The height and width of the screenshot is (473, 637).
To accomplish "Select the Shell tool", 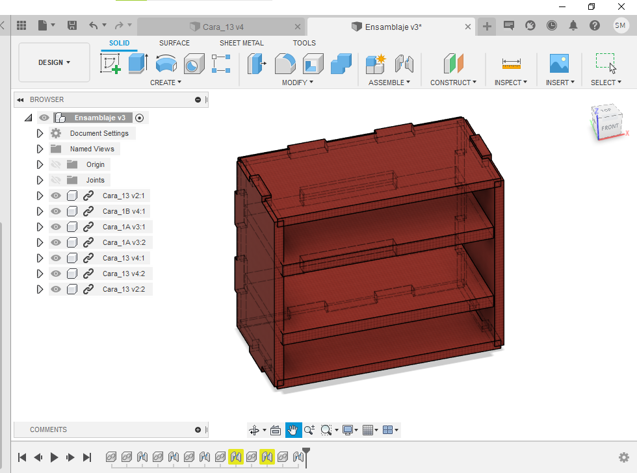I will [313, 64].
